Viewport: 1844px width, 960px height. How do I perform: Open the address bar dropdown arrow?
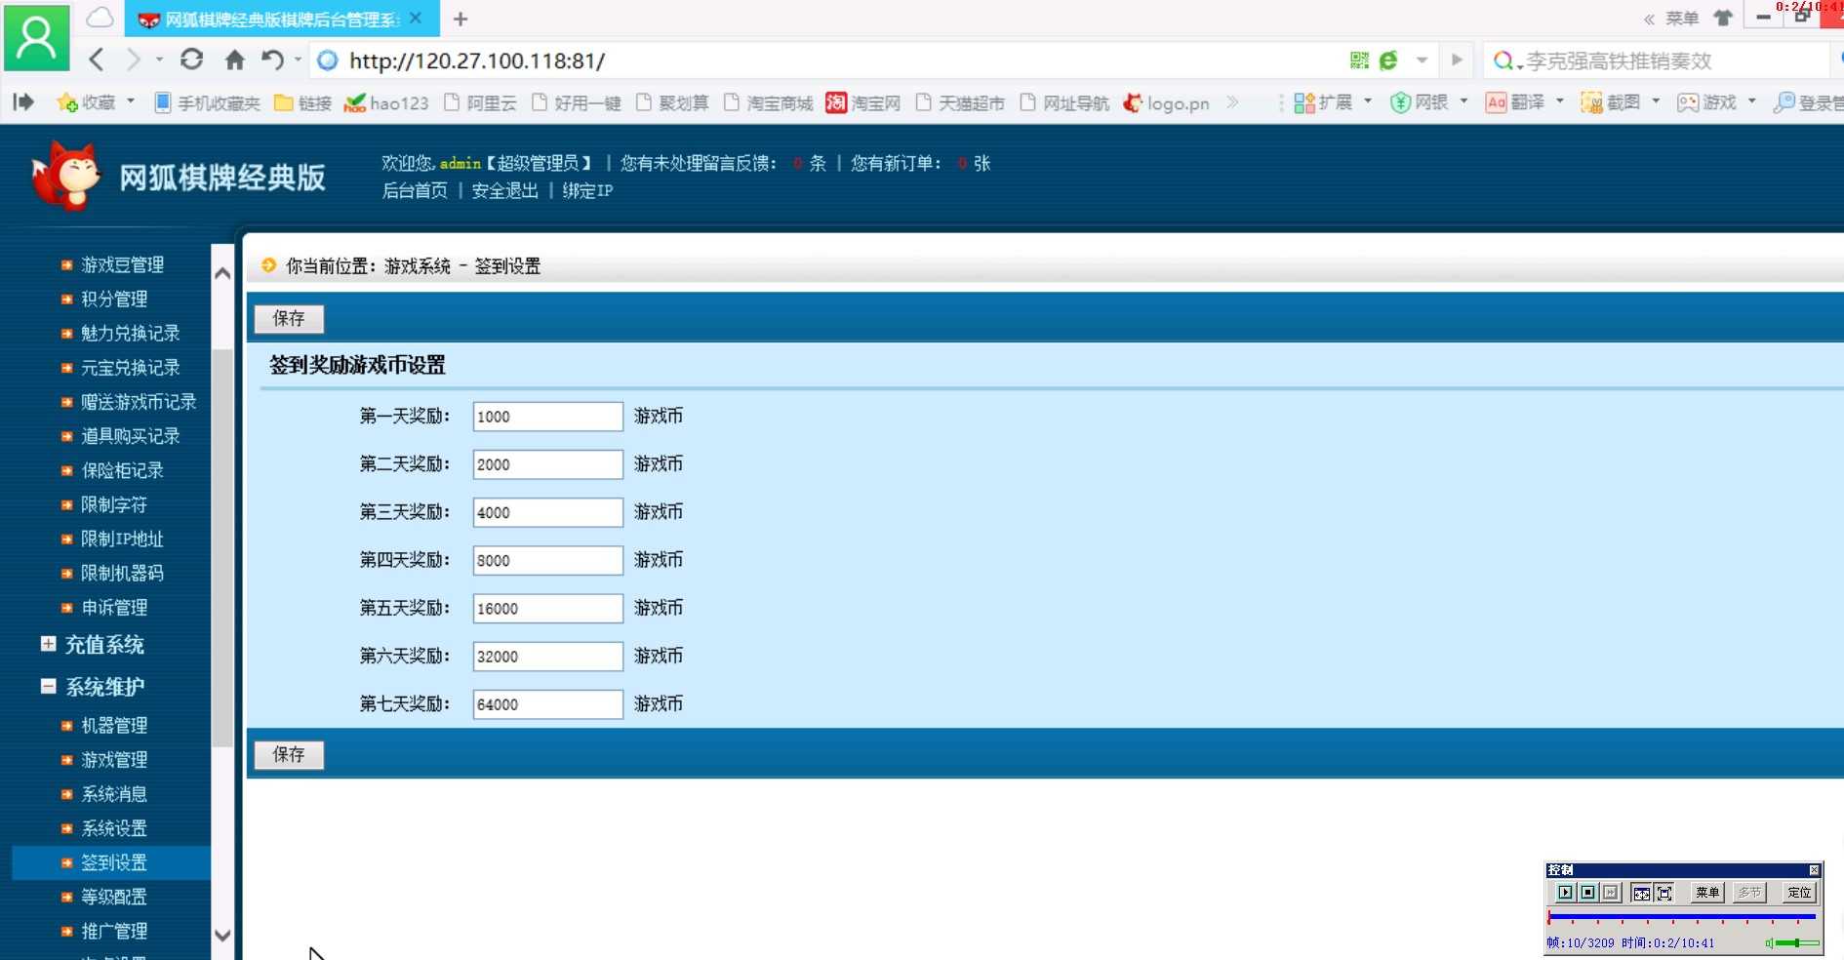(1423, 60)
